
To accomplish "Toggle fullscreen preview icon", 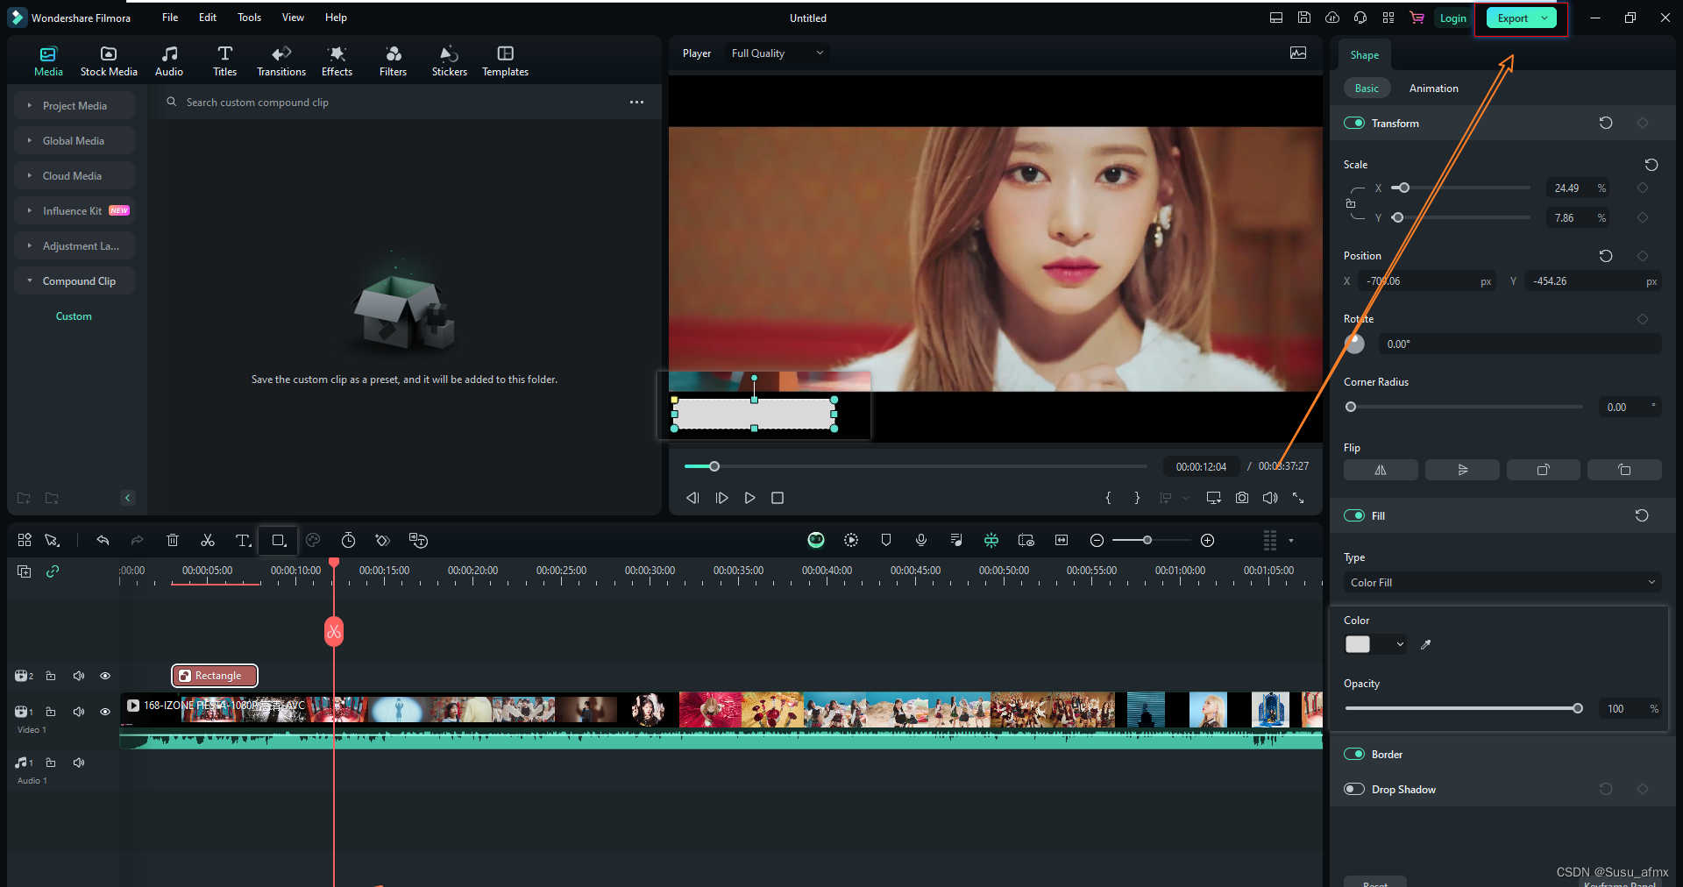I will pos(1298,498).
